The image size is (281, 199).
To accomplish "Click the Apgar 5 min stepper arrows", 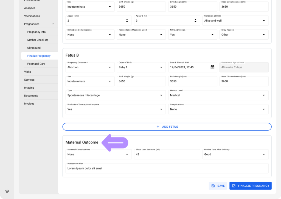I will coord(195,21).
